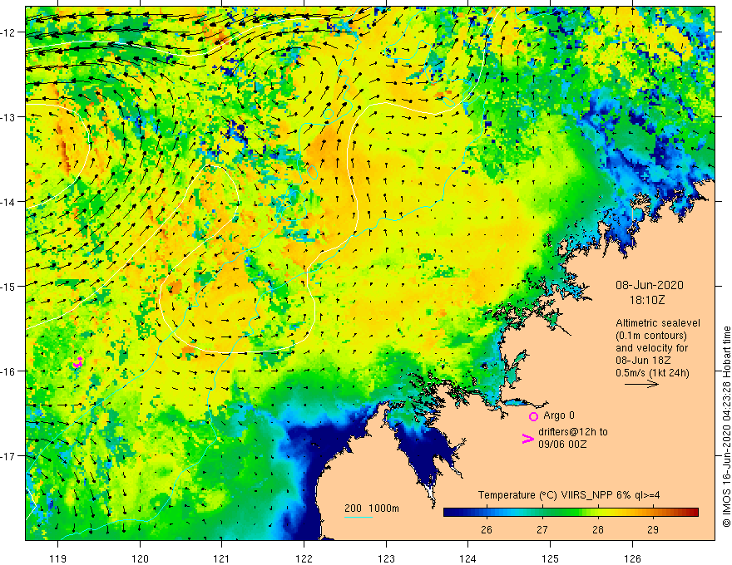Click the 'Temperature (°C) VIIRS_NPP 6% ql>=4' title
The height and width of the screenshot is (565, 732).
coord(569,495)
